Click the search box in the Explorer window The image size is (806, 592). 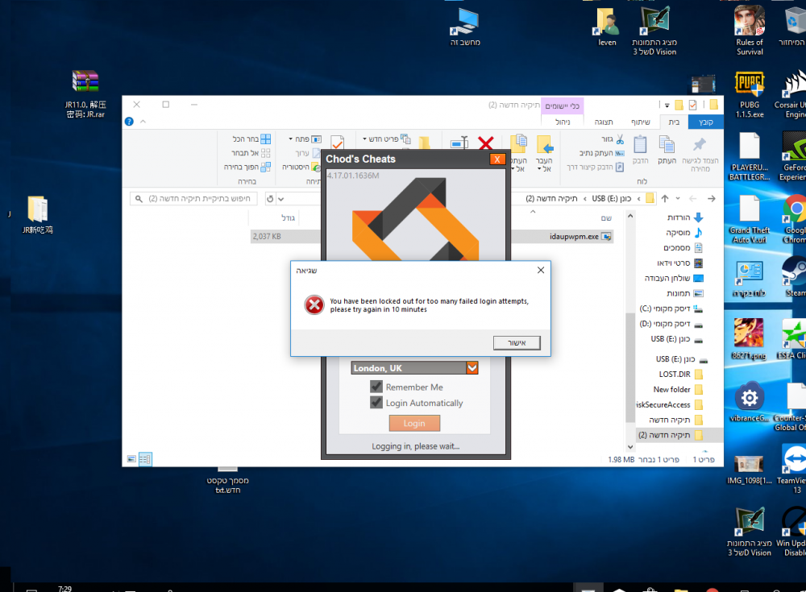197,198
